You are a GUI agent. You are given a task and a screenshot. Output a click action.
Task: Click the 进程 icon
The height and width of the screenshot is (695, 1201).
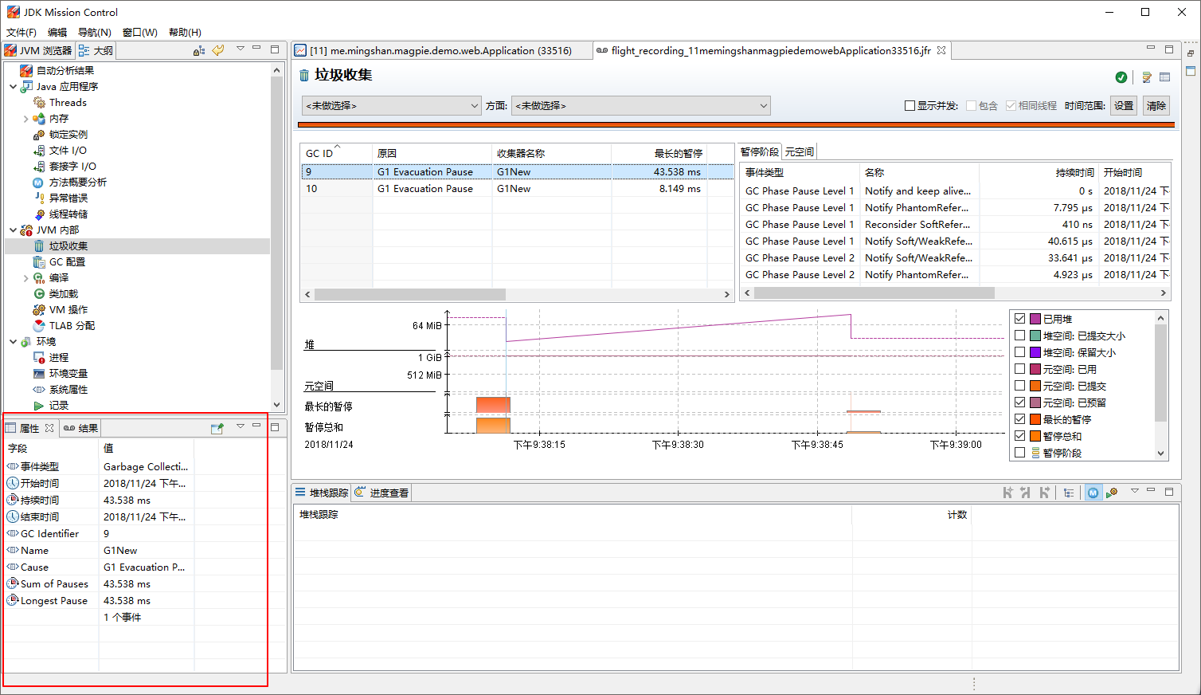[39, 357]
